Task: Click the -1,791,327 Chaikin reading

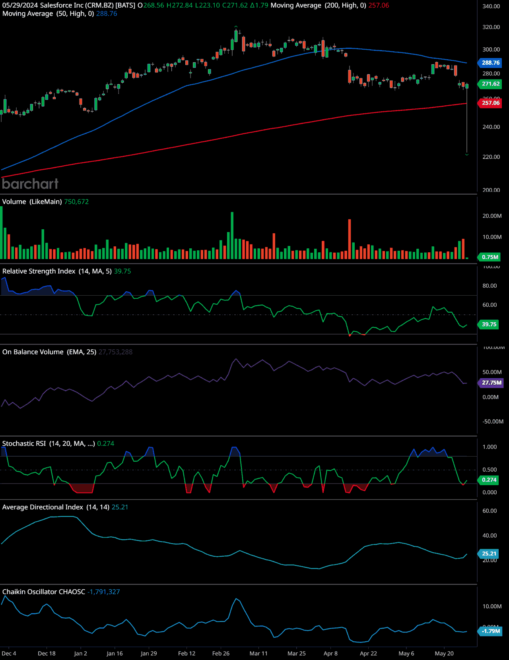Action: 103,592
